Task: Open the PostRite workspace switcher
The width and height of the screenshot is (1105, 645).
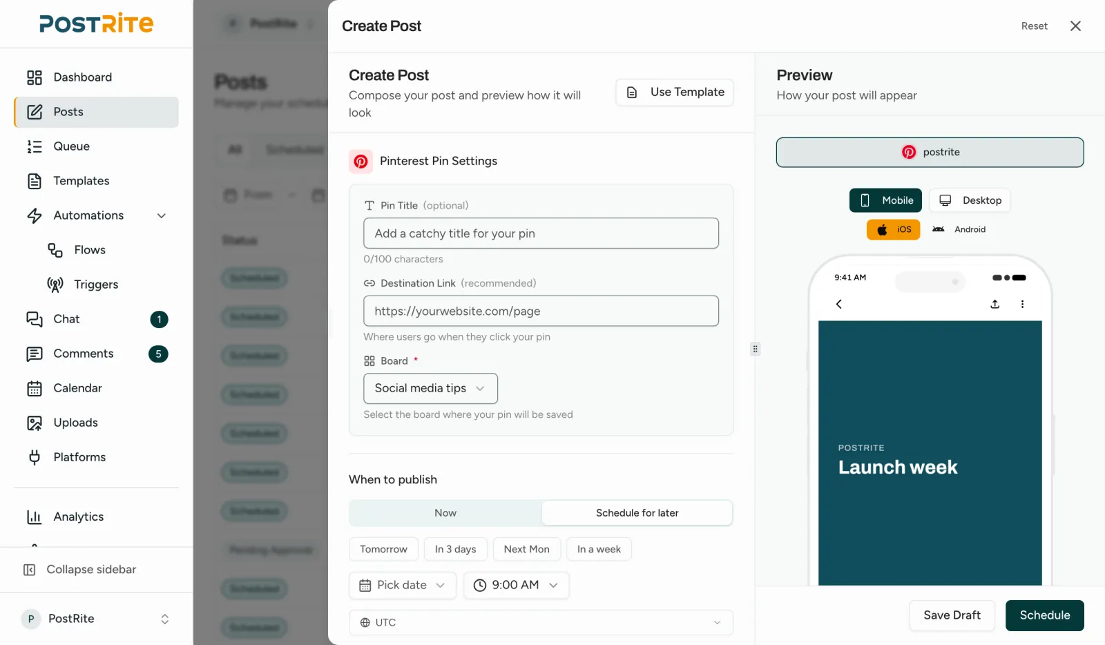Action: pyautogui.click(x=96, y=619)
